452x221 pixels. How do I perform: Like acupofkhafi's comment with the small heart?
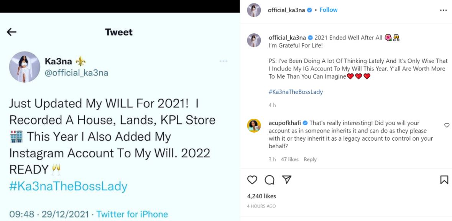447,125
